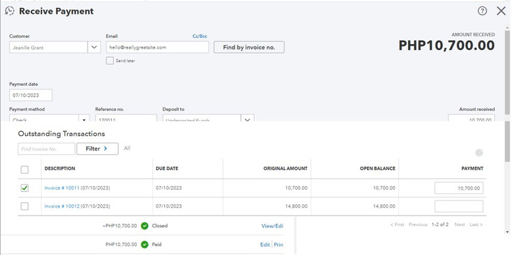
Task: Click the empty payment field for Invoice 10012
Action: (459, 206)
